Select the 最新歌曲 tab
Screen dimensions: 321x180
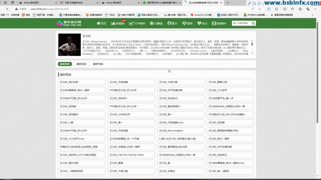[65, 64]
